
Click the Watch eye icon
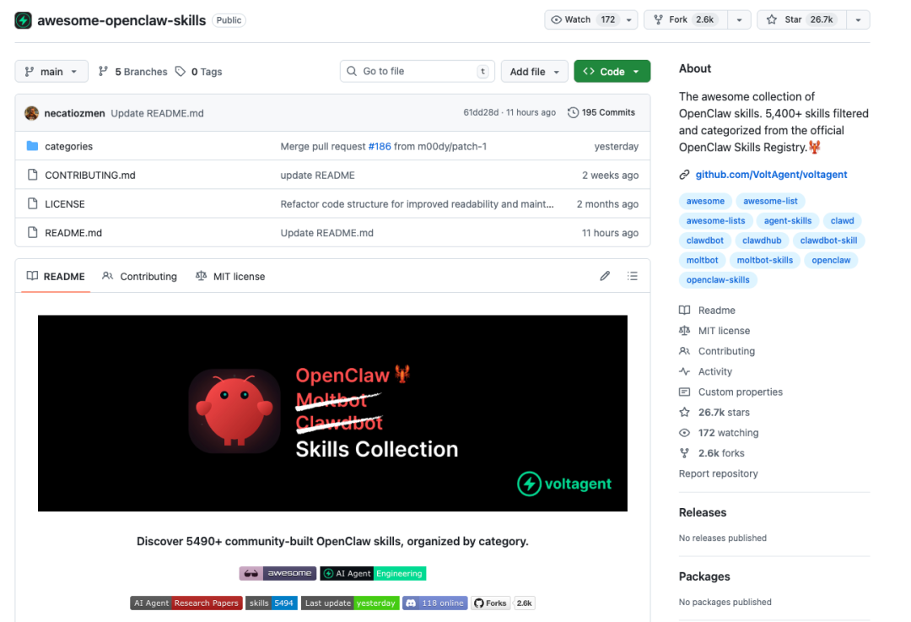(558, 19)
